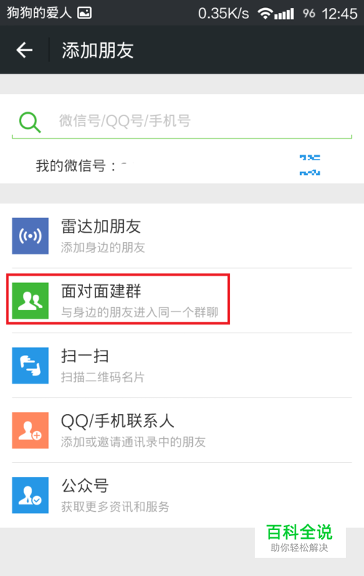Open QQ/手机联系人 entry
This screenshot has height=576, width=364.
(x=182, y=430)
